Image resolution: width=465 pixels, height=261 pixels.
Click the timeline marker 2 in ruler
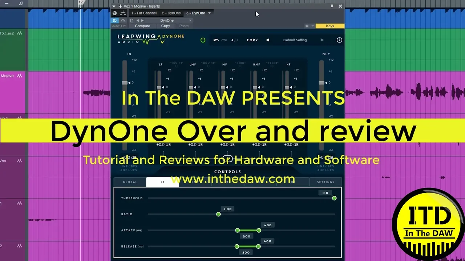coord(81,2)
